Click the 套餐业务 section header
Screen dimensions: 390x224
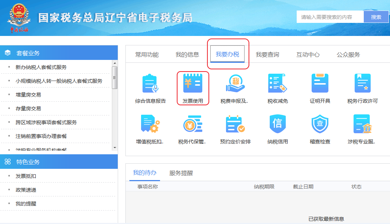click(59, 53)
